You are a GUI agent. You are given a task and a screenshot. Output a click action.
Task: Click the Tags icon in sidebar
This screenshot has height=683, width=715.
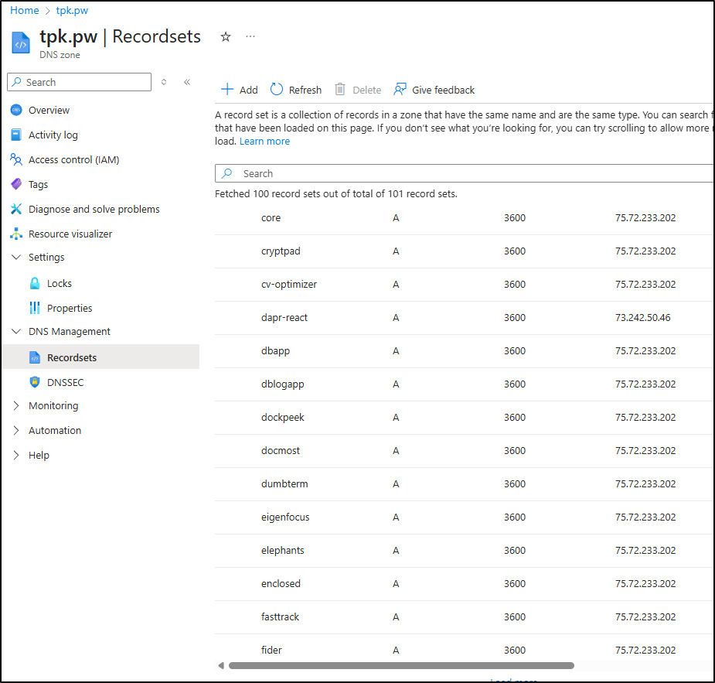click(x=16, y=184)
